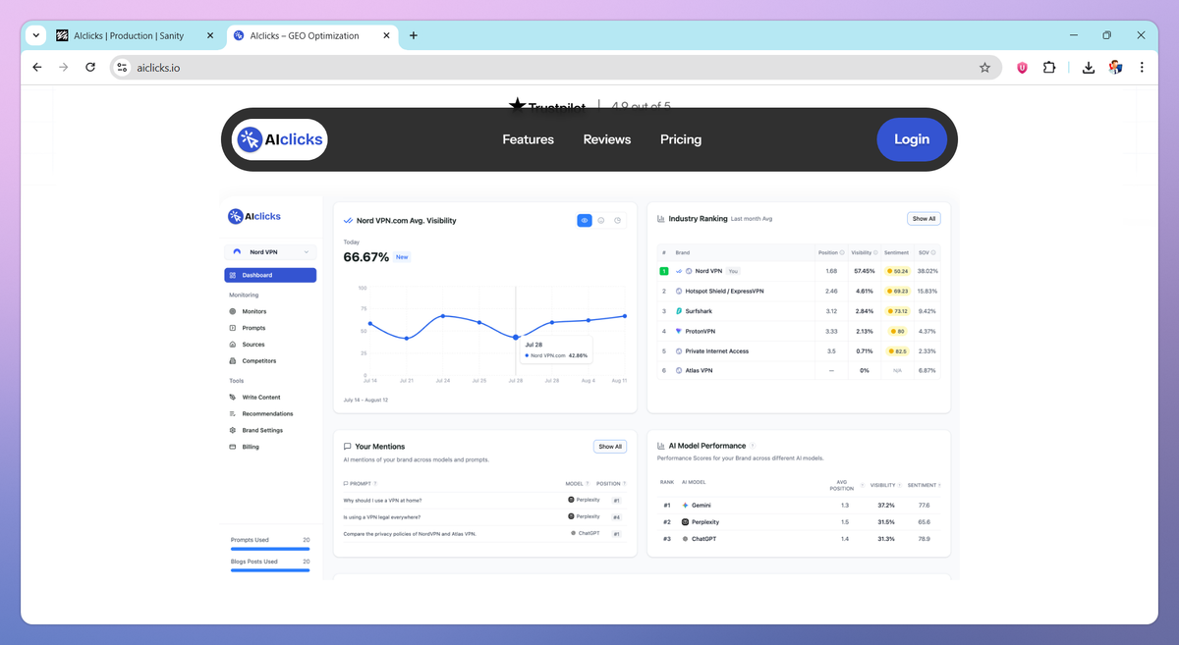This screenshot has width=1179, height=645.
Task: Sort AI models by SENTIMENT header
Action: tap(925, 485)
